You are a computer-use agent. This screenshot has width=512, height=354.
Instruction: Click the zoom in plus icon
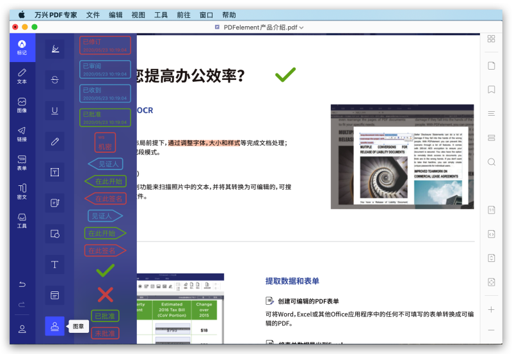[x=492, y=309]
